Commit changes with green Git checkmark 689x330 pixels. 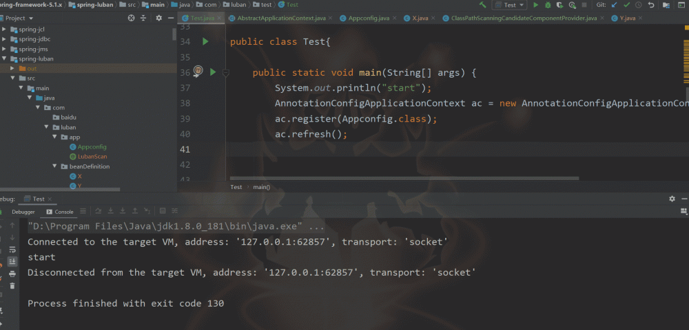tap(626, 5)
